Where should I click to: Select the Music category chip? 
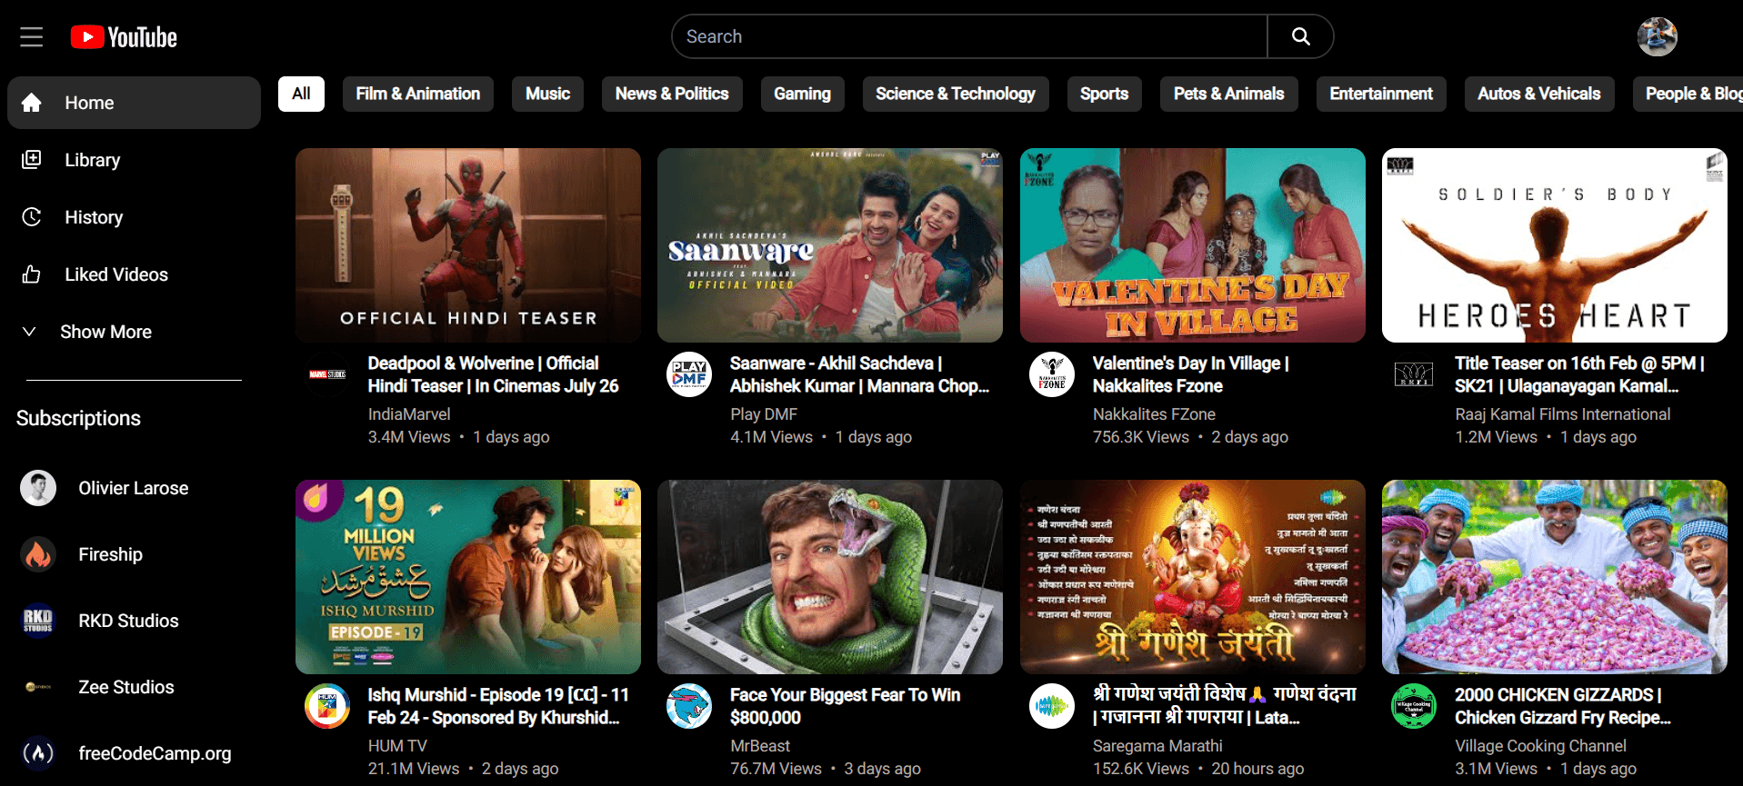pyautogui.click(x=547, y=94)
